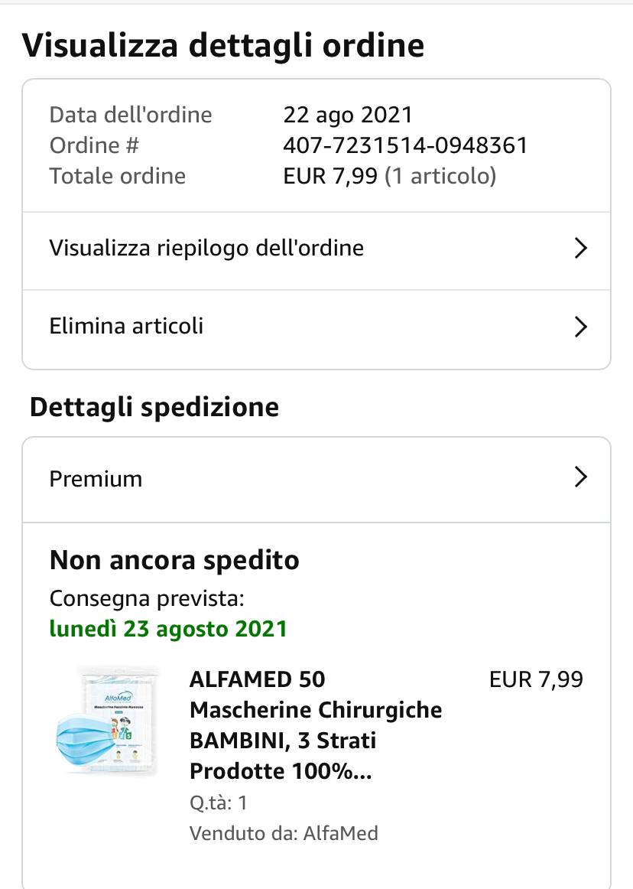Select Elimina articoli option
This screenshot has width=633, height=889.
coord(127,327)
